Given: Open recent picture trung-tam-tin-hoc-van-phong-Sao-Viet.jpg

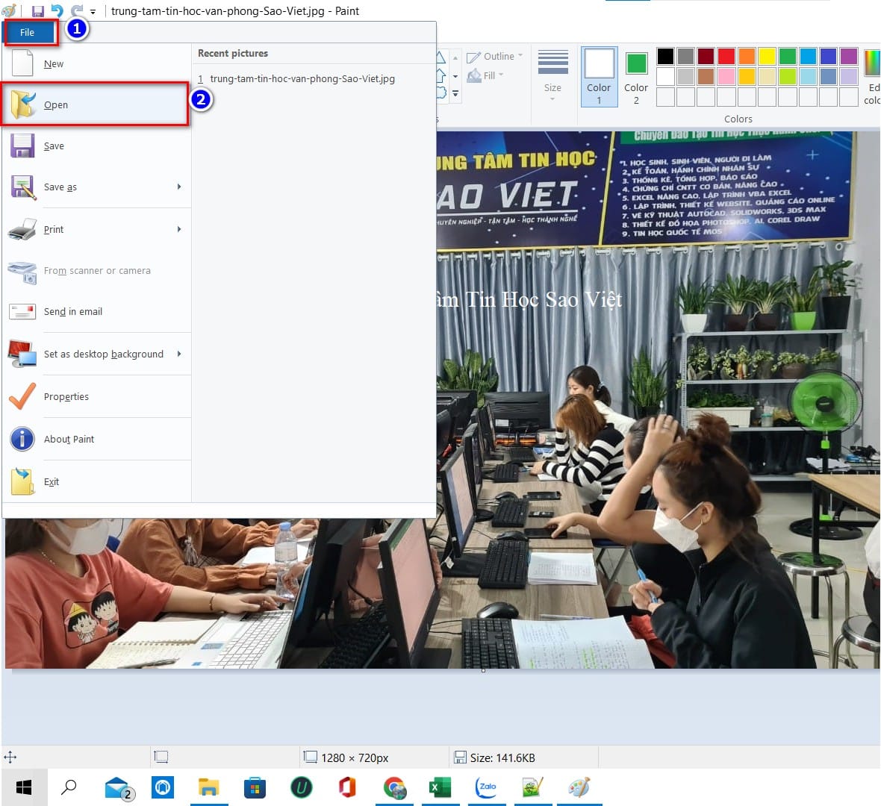Looking at the screenshot, I should [302, 79].
